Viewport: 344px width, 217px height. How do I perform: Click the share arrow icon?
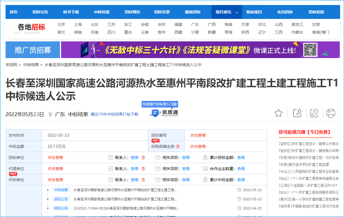click(x=297, y=113)
